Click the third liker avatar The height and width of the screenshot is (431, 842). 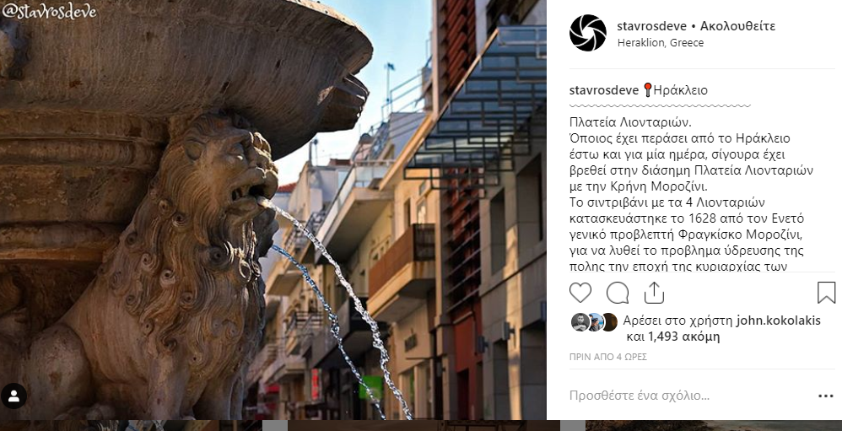pos(609,322)
